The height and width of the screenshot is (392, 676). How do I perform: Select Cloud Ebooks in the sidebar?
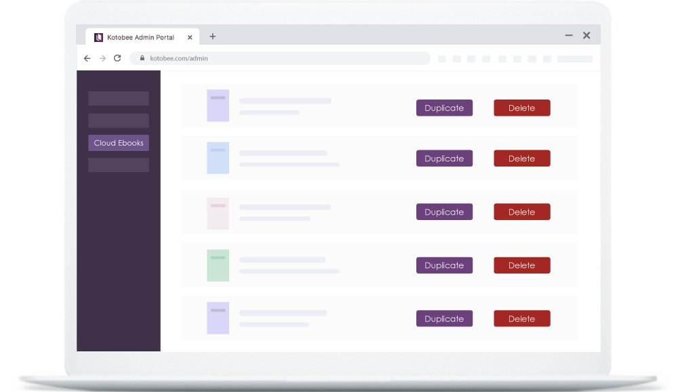point(118,142)
